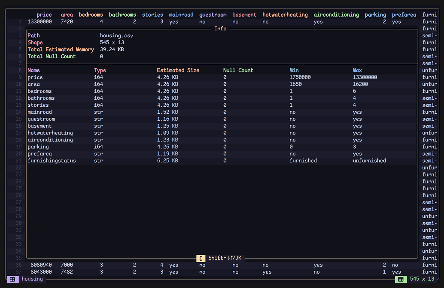444x288 pixels.
Task: Click the bedrooms row name in the Info panel
Action: click(40, 91)
